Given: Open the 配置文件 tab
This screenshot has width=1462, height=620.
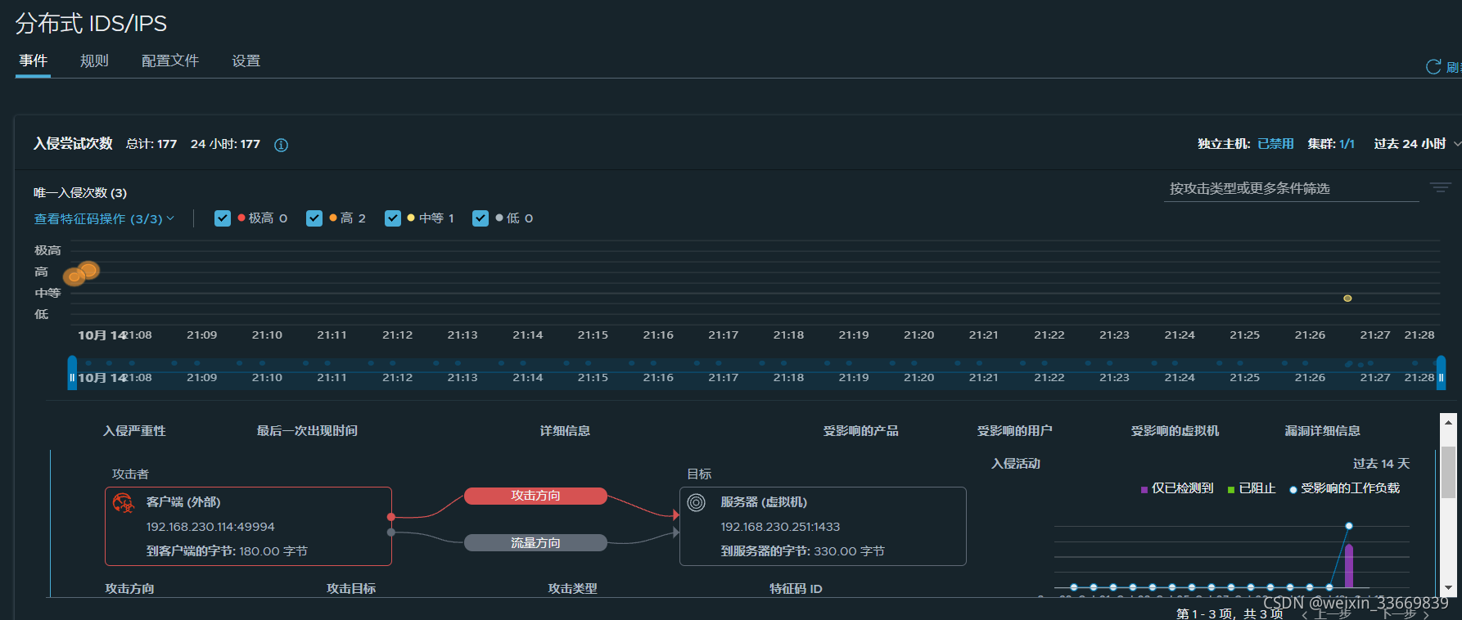Looking at the screenshot, I should 170,61.
